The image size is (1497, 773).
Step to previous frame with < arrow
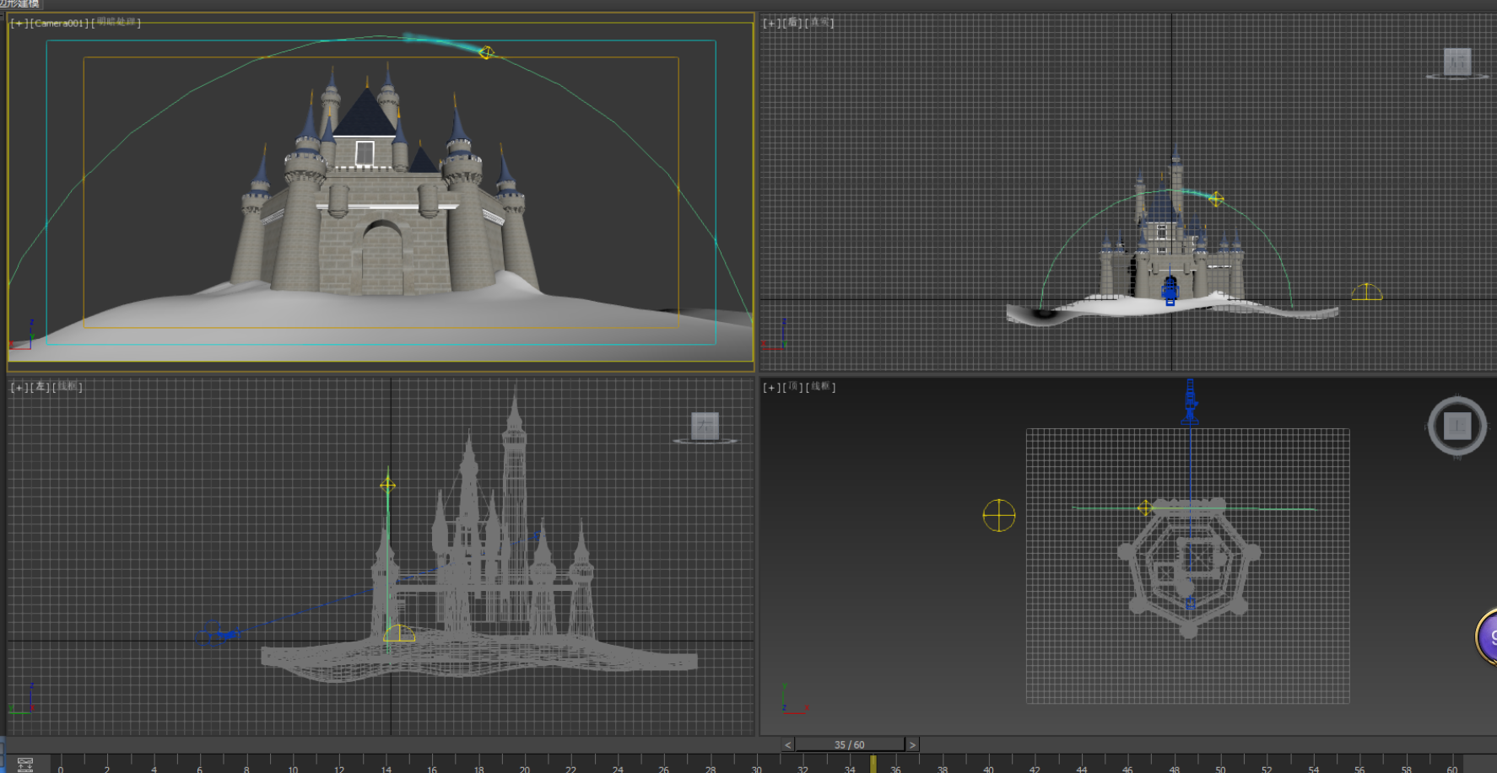tap(788, 745)
